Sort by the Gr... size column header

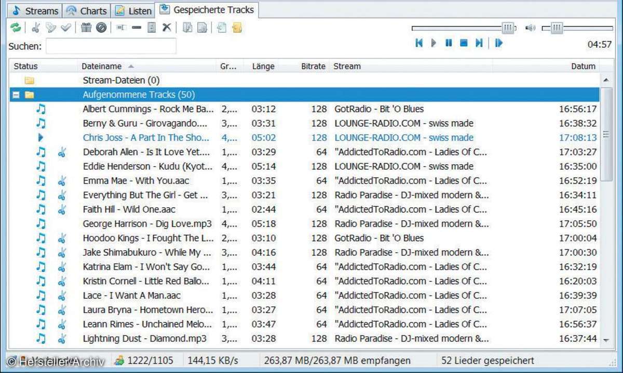click(228, 66)
